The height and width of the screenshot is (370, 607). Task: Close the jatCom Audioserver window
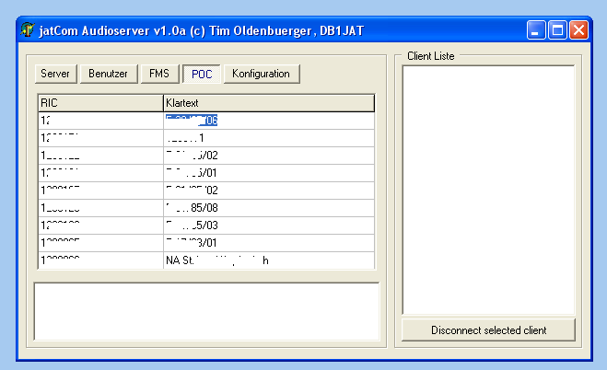tap(578, 30)
